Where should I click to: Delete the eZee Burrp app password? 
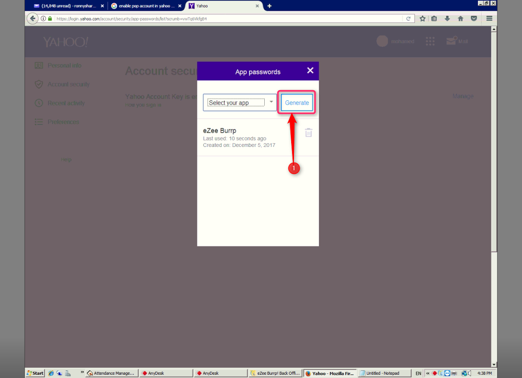[309, 133]
